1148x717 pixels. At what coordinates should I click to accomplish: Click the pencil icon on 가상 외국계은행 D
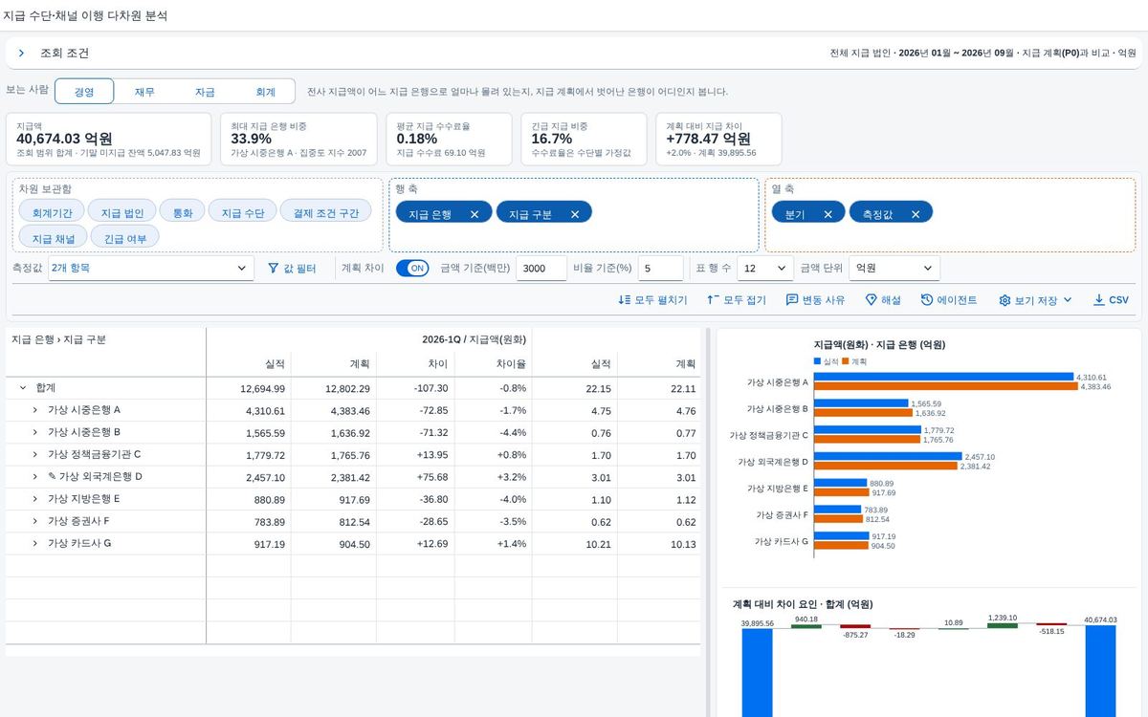51,476
